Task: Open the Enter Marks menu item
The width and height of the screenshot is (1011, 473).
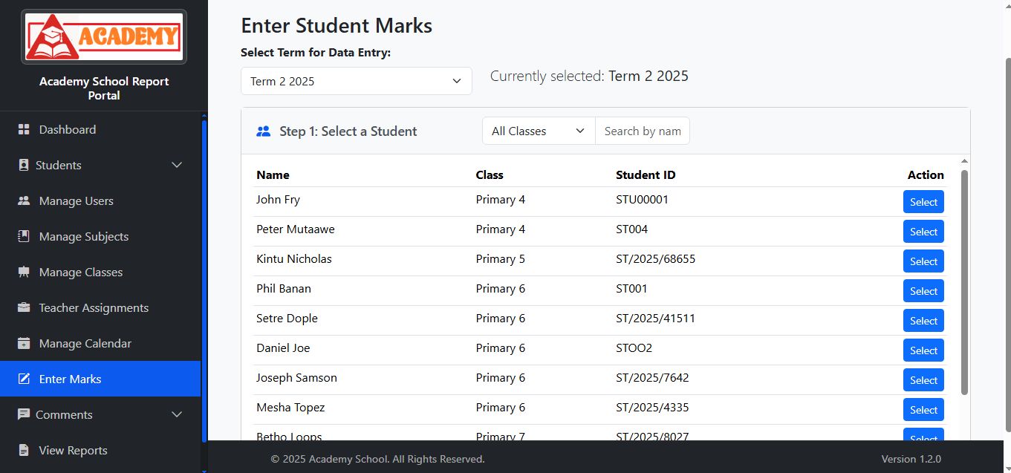Action: click(x=71, y=379)
